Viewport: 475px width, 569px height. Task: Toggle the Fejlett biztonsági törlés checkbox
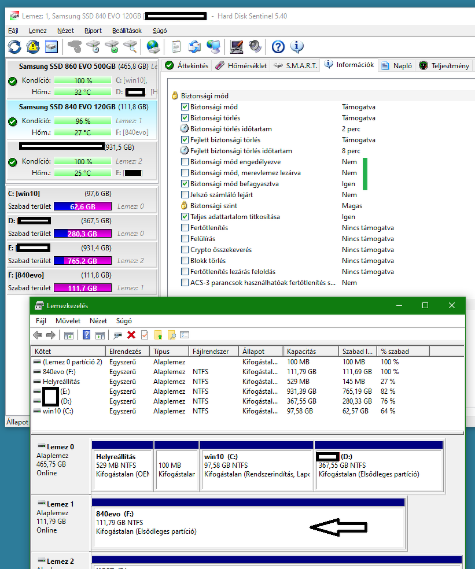185,140
